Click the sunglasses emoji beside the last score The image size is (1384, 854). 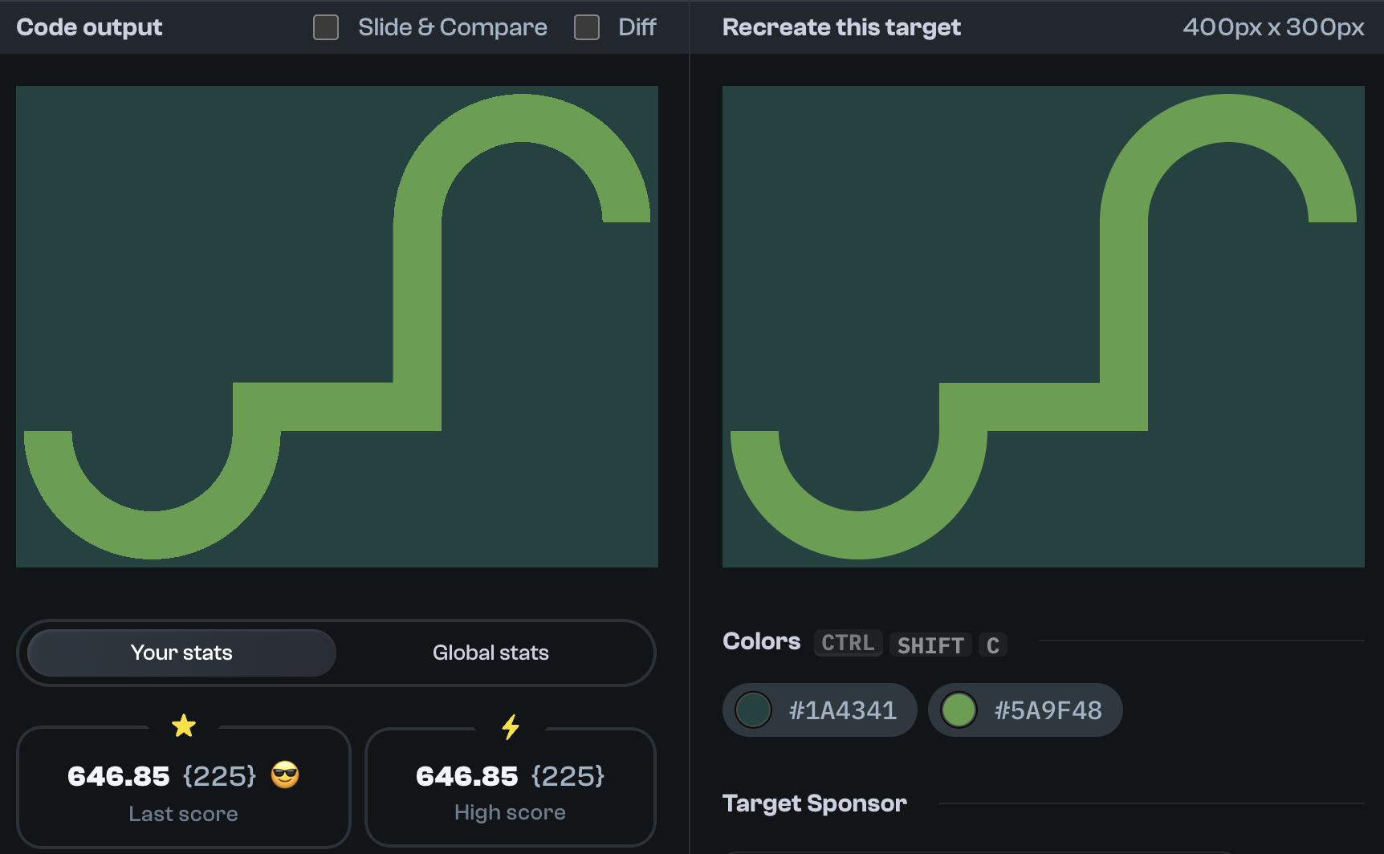283,775
